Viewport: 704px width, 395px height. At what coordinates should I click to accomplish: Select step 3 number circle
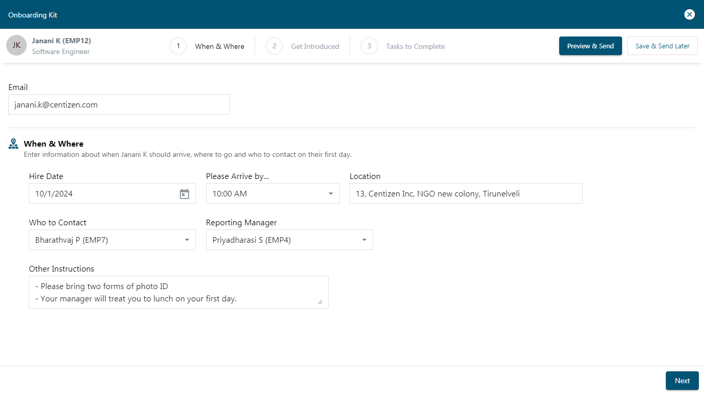click(x=369, y=46)
